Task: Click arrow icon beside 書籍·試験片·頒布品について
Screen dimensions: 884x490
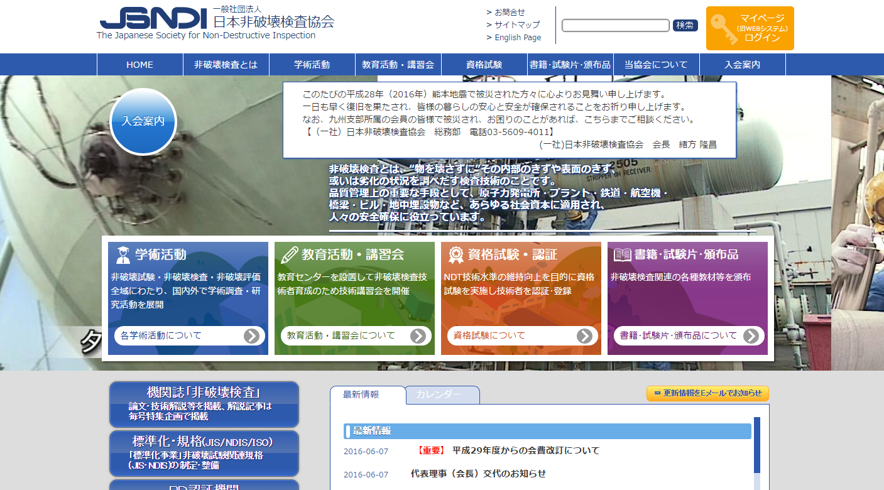Action: 751,336
